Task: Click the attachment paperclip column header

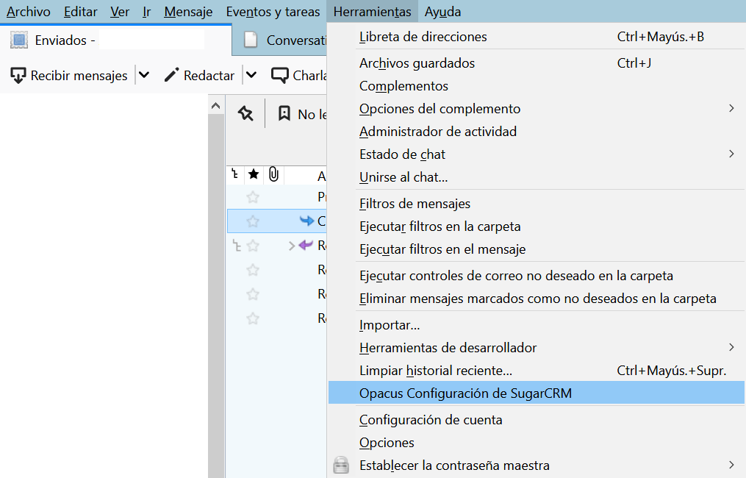Action: point(273,175)
